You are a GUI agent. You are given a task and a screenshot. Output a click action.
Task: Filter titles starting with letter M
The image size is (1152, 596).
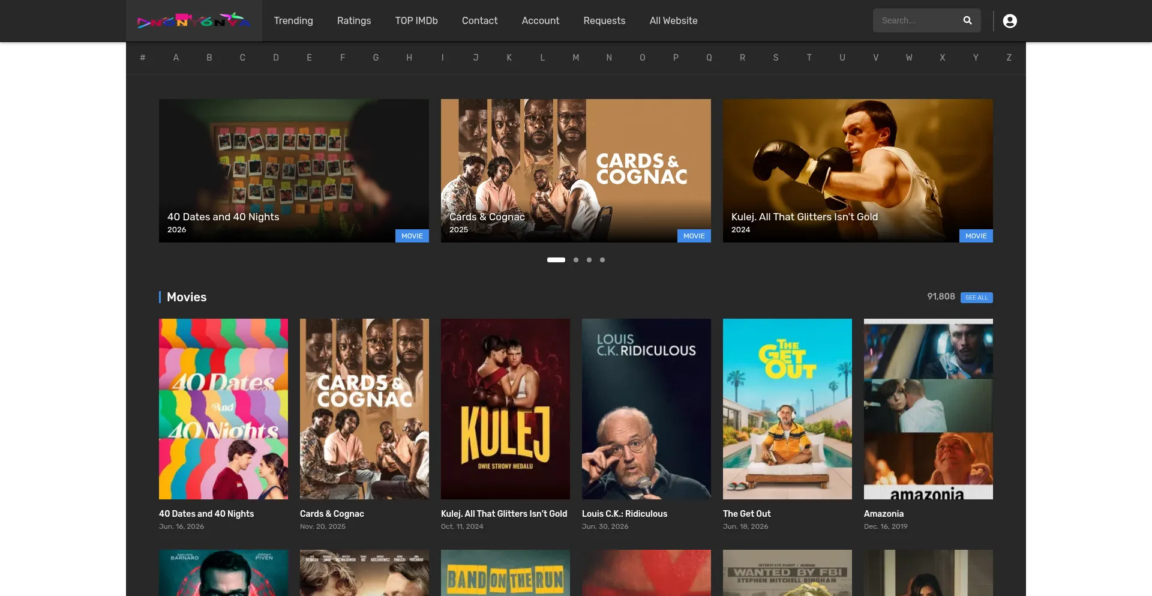point(576,58)
